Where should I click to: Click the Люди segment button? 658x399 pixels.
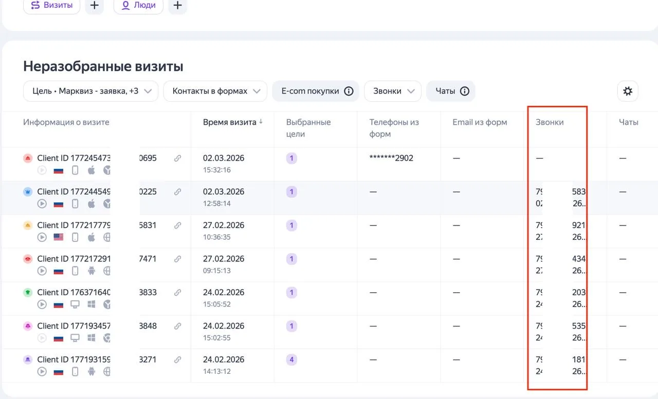(x=138, y=6)
